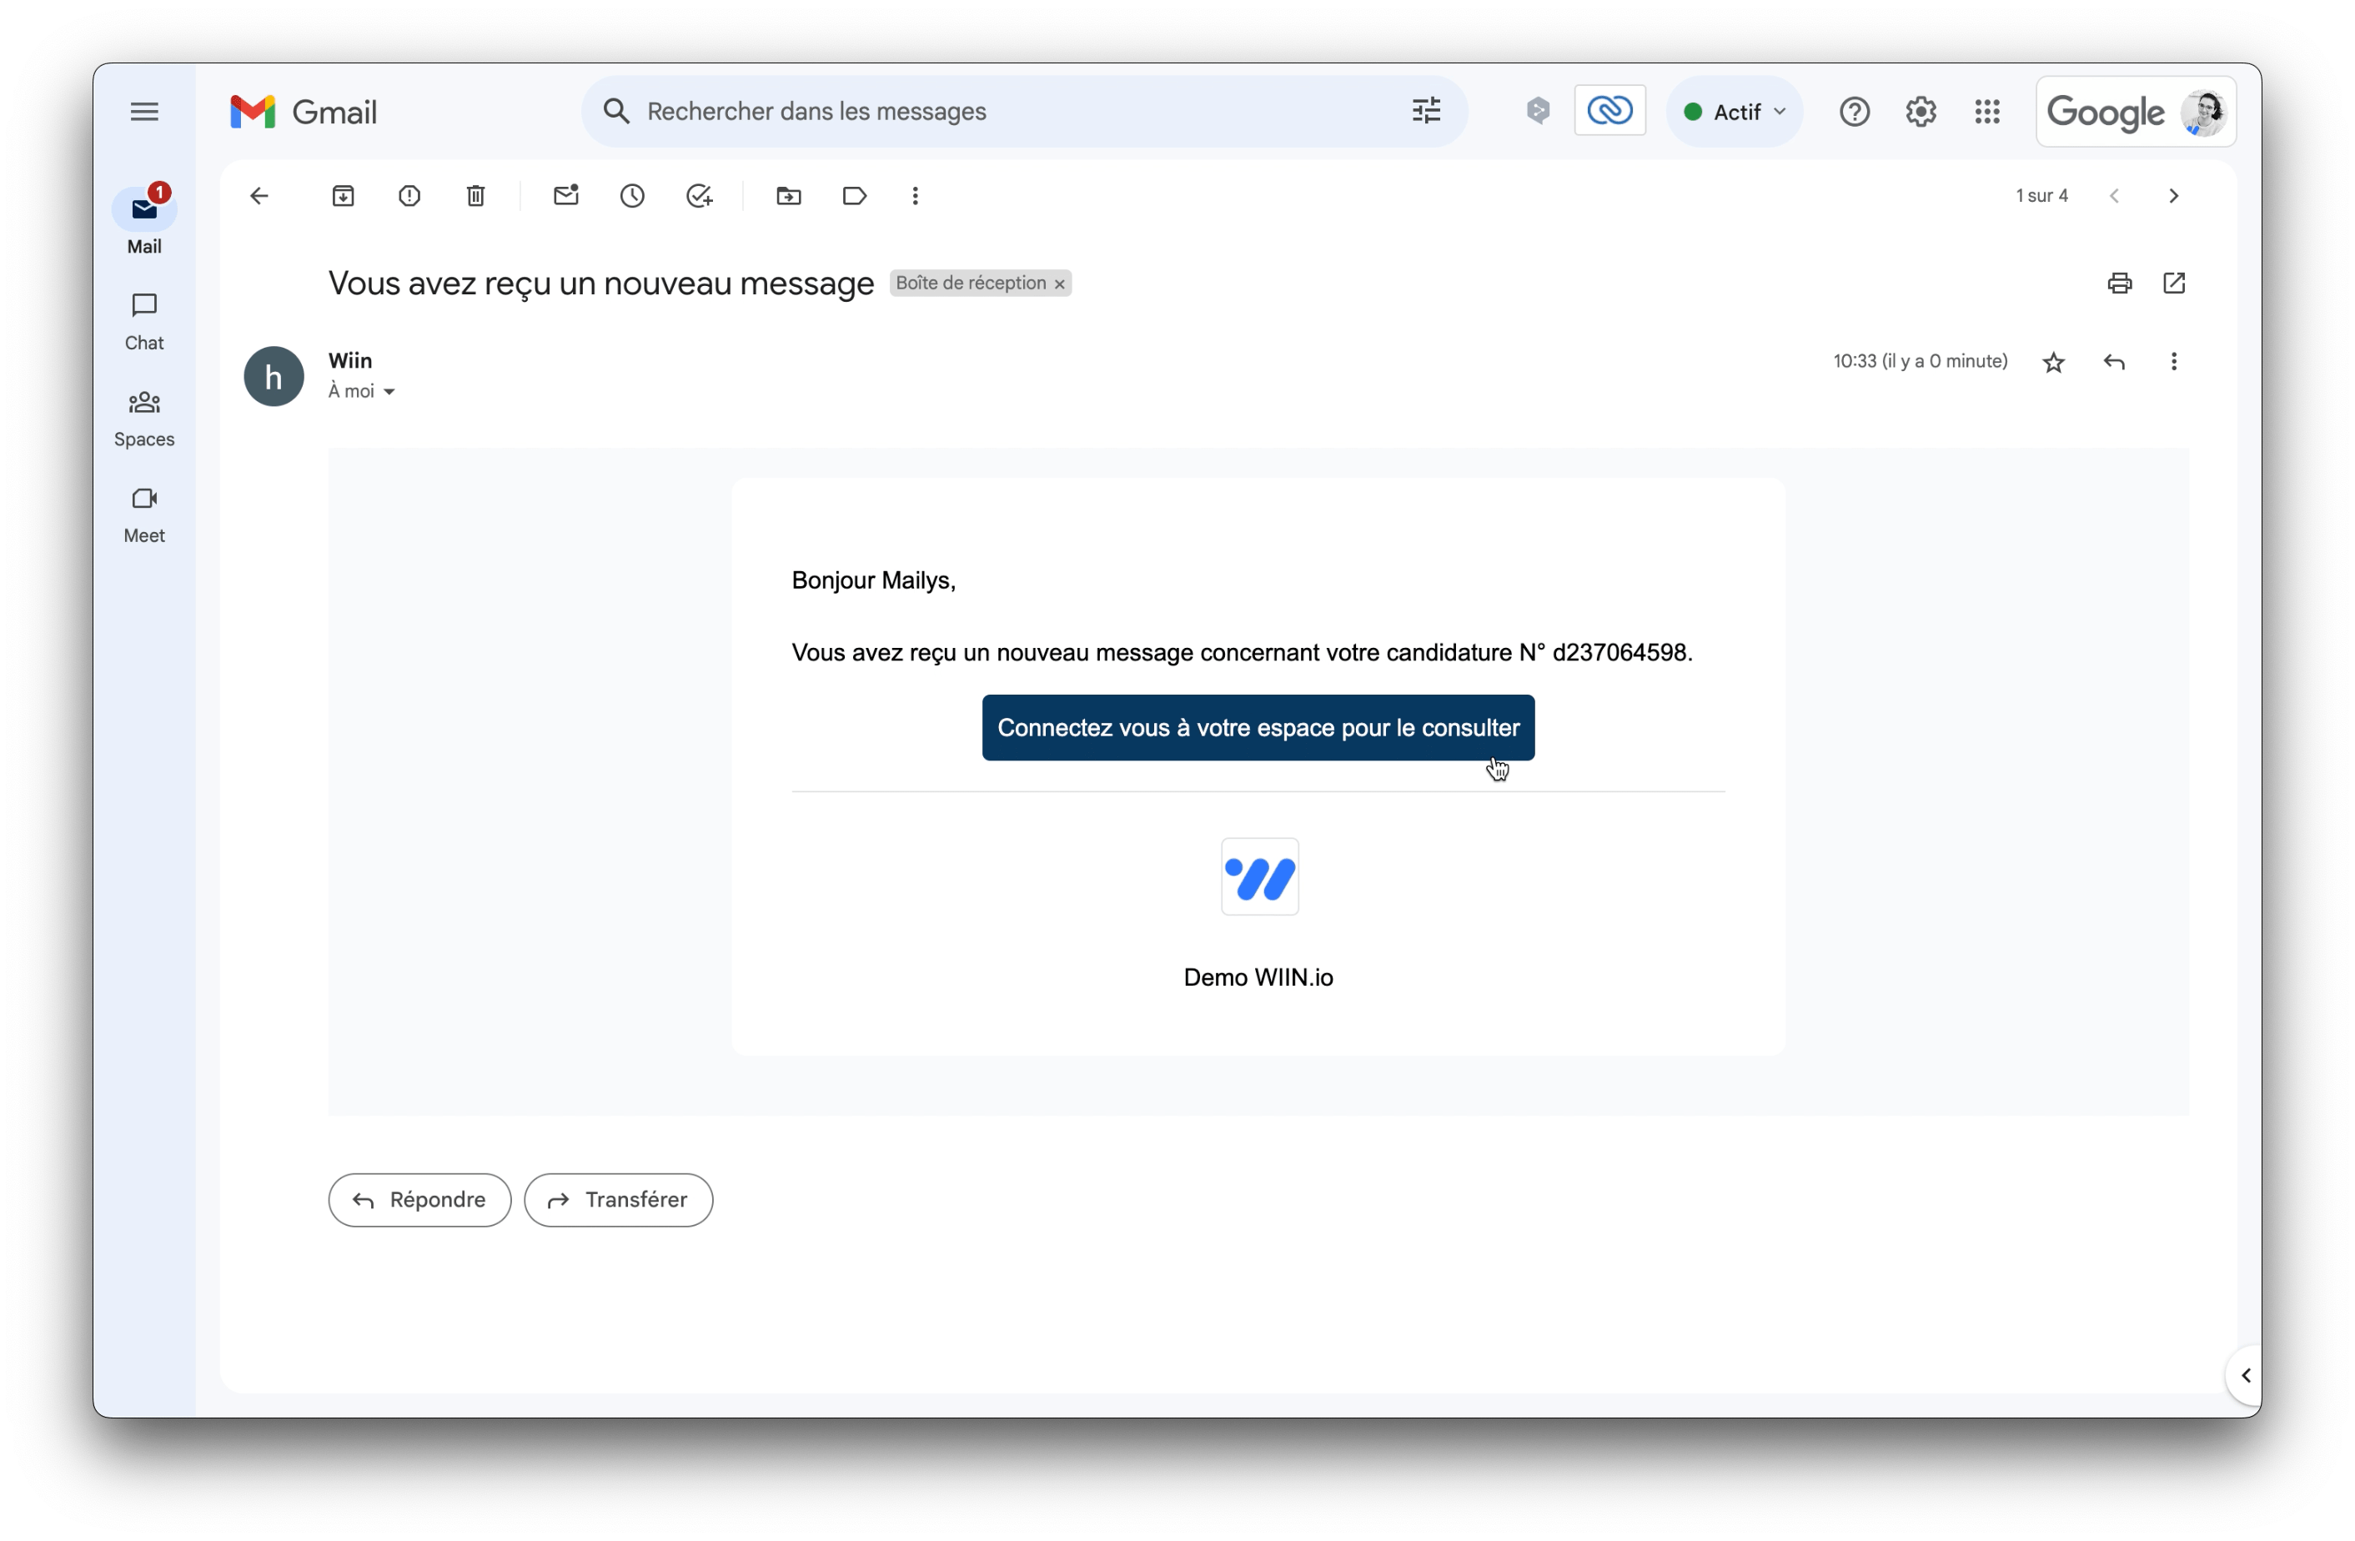Snooze this email with clock icon
This screenshot has height=1541, width=2355.
[632, 196]
